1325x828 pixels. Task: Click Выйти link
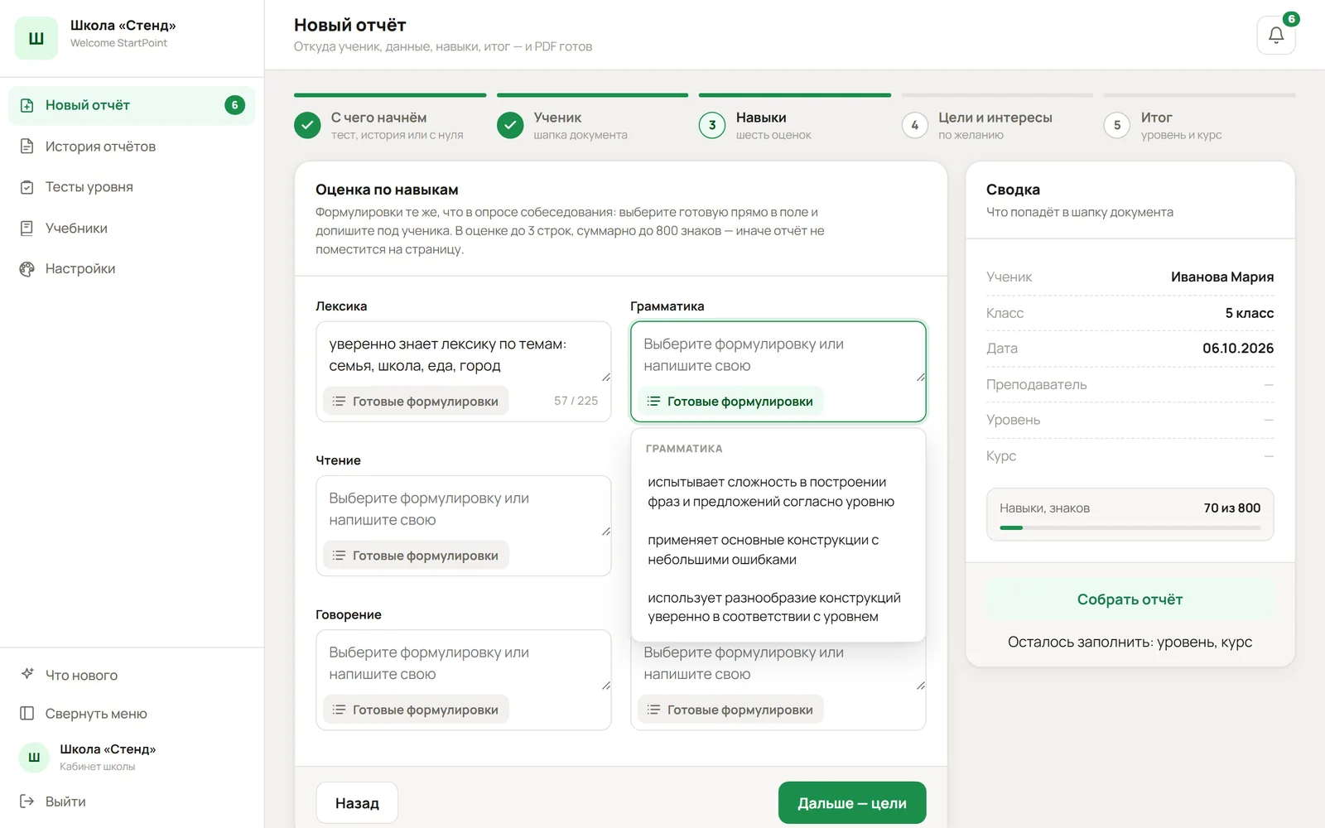pyautogui.click(x=65, y=802)
